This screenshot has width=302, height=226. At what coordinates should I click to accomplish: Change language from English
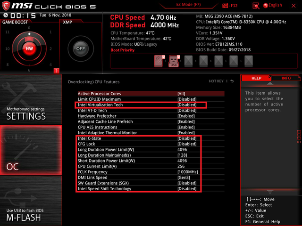point(275,5)
